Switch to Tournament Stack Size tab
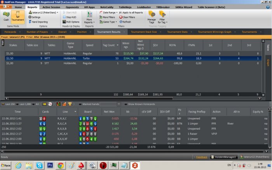The width and height of the screenshot is (272, 170). (x=143, y=32)
